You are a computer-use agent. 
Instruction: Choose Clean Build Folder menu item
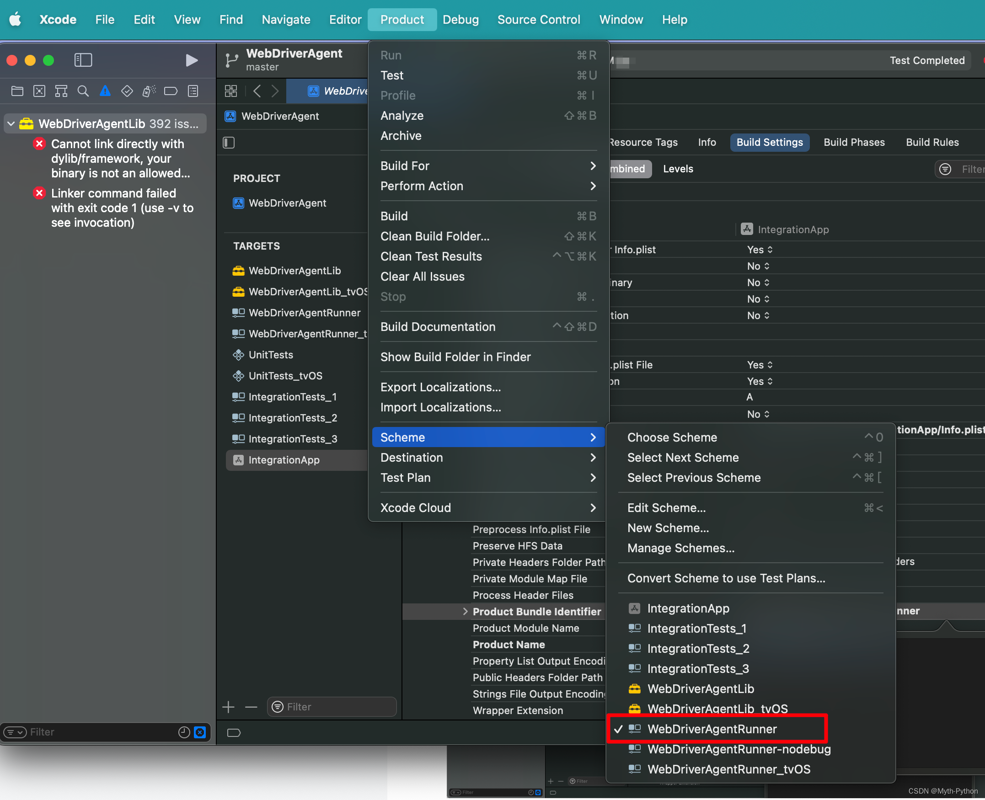(x=435, y=236)
